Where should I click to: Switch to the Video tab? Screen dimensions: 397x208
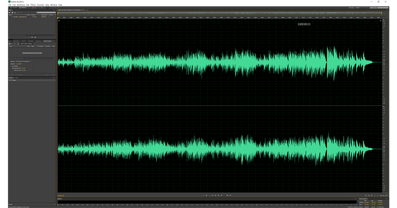17,78
